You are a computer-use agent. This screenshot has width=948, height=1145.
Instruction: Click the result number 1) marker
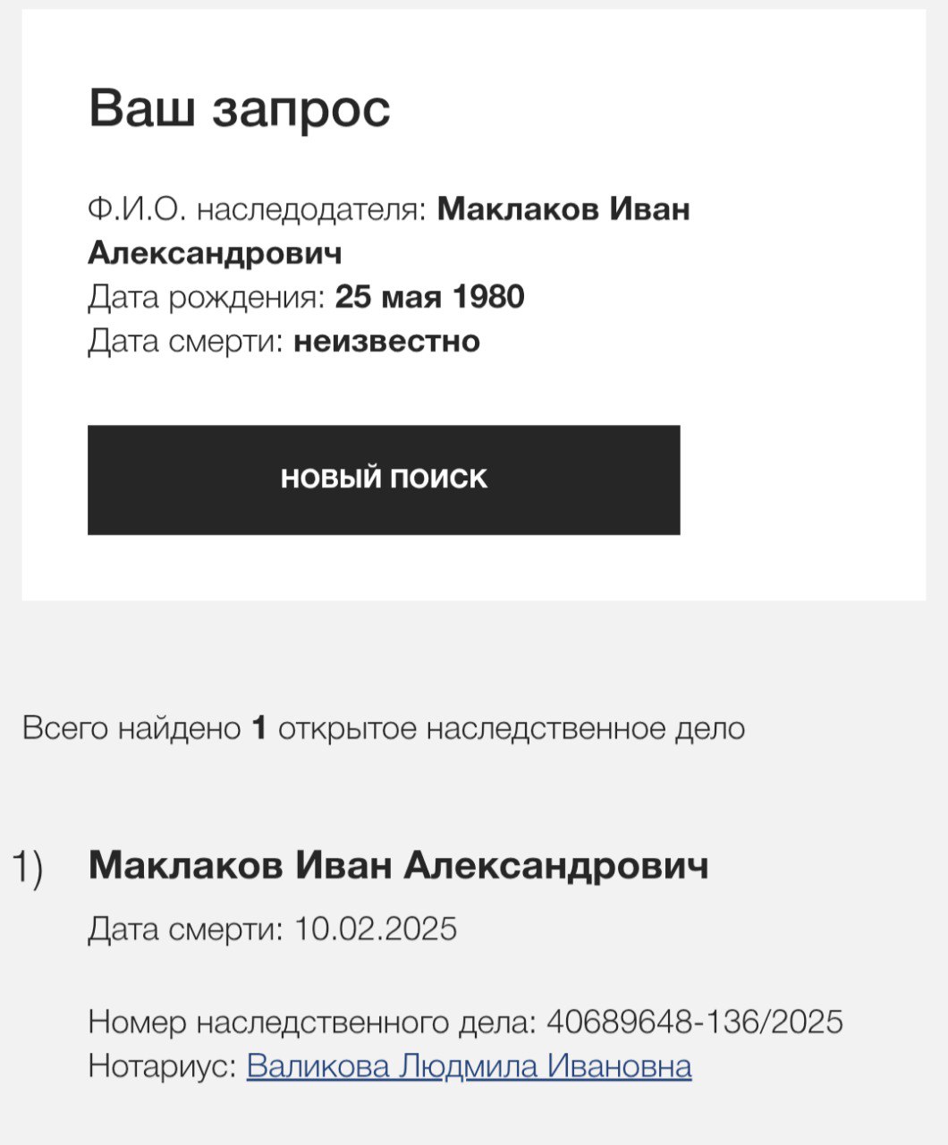point(27,869)
